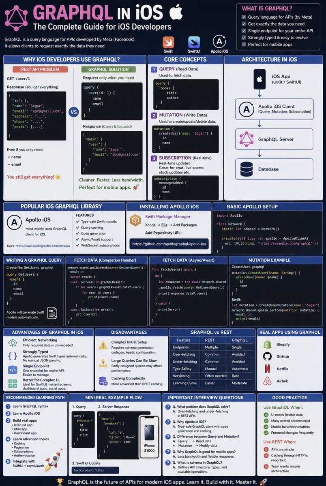
Task: Click the GitHub apollo-ios repository URL box
Action: pyautogui.click(x=169, y=244)
